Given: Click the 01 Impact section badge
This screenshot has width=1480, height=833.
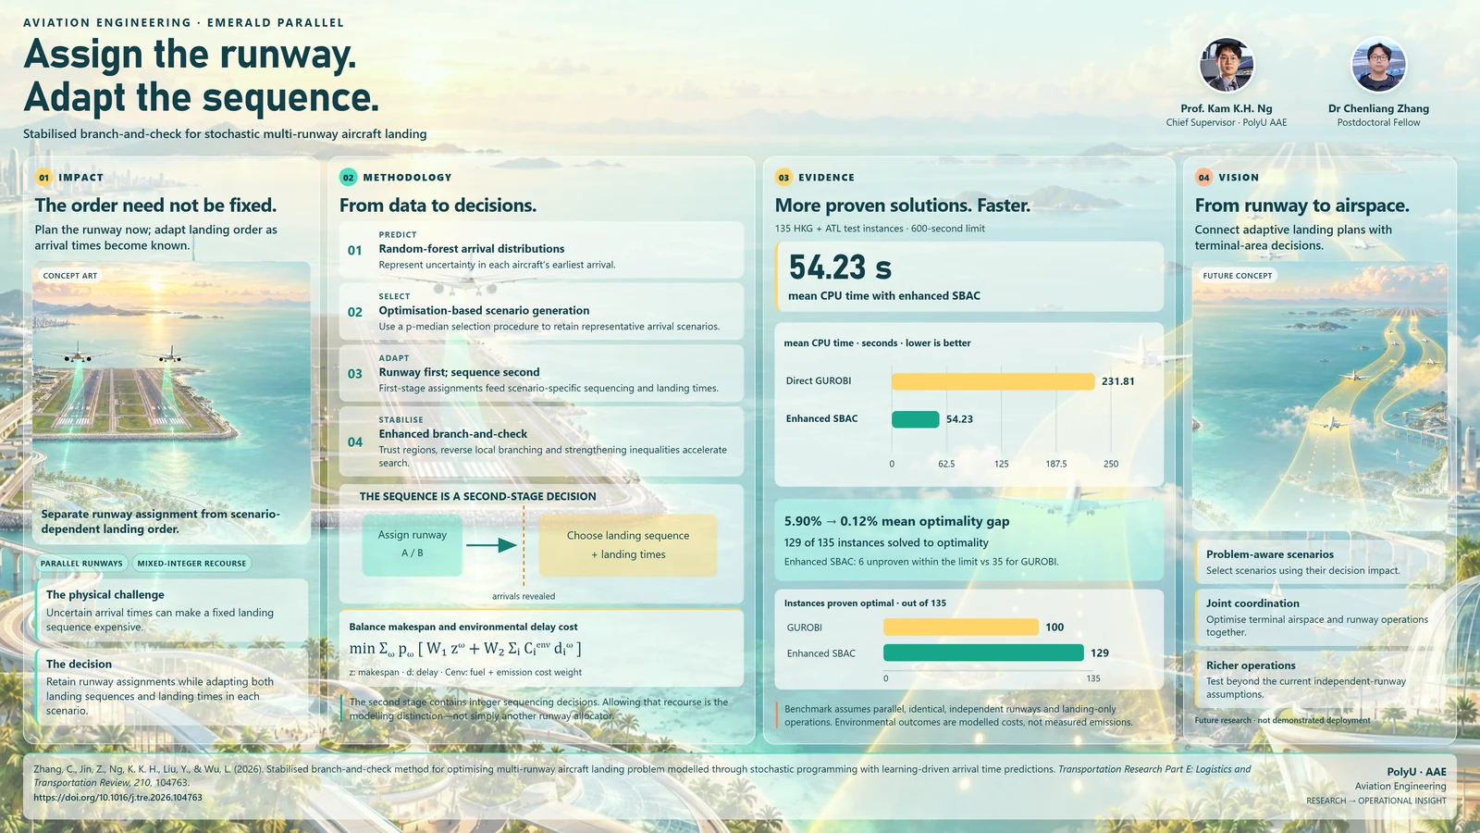Looking at the screenshot, I should tap(43, 177).
